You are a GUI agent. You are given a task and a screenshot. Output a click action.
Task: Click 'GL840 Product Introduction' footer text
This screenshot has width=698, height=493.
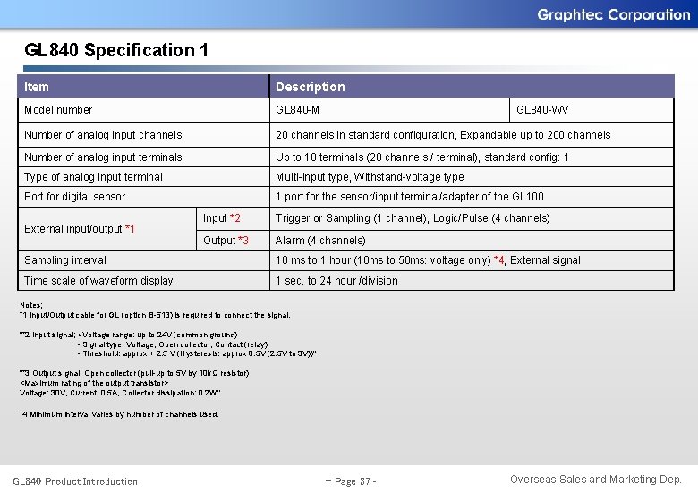pos(75,481)
